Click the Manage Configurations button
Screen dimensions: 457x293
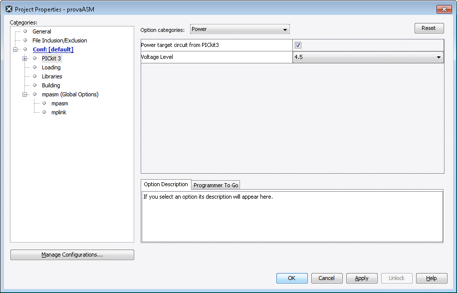tap(72, 255)
